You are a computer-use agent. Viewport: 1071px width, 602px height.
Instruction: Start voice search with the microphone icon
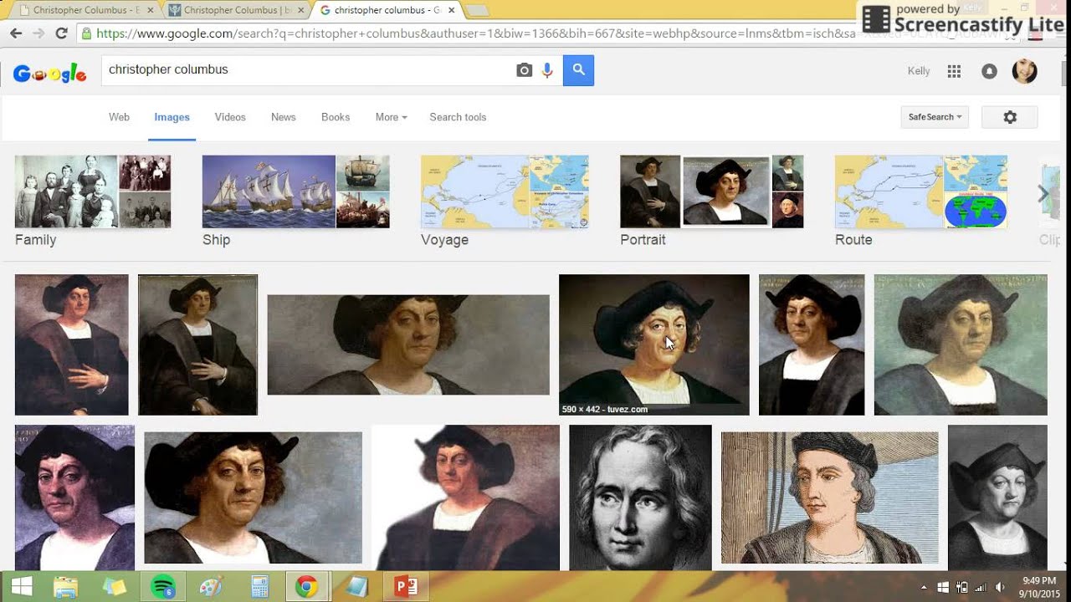coord(547,70)
